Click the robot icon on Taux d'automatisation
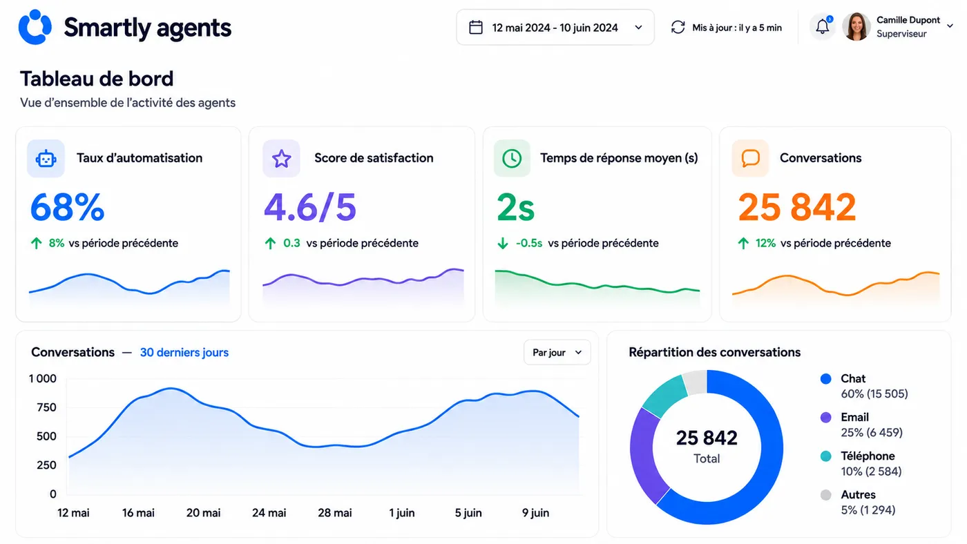 [x=46, y=158]
